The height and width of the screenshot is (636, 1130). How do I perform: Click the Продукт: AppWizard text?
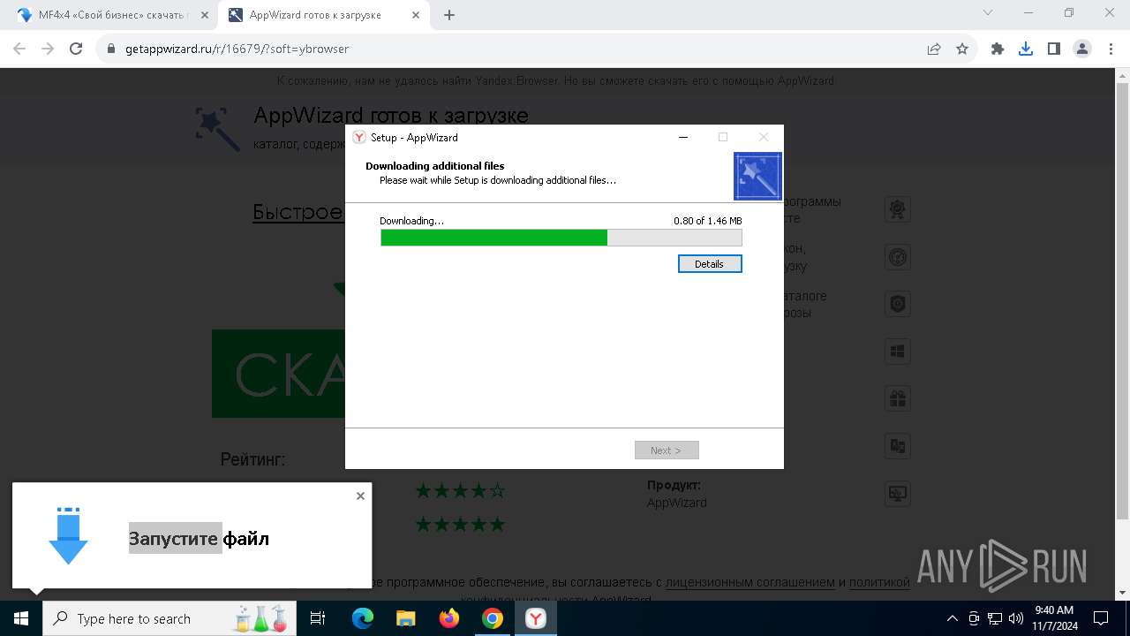pyautogui.click(x=677, y=494)
